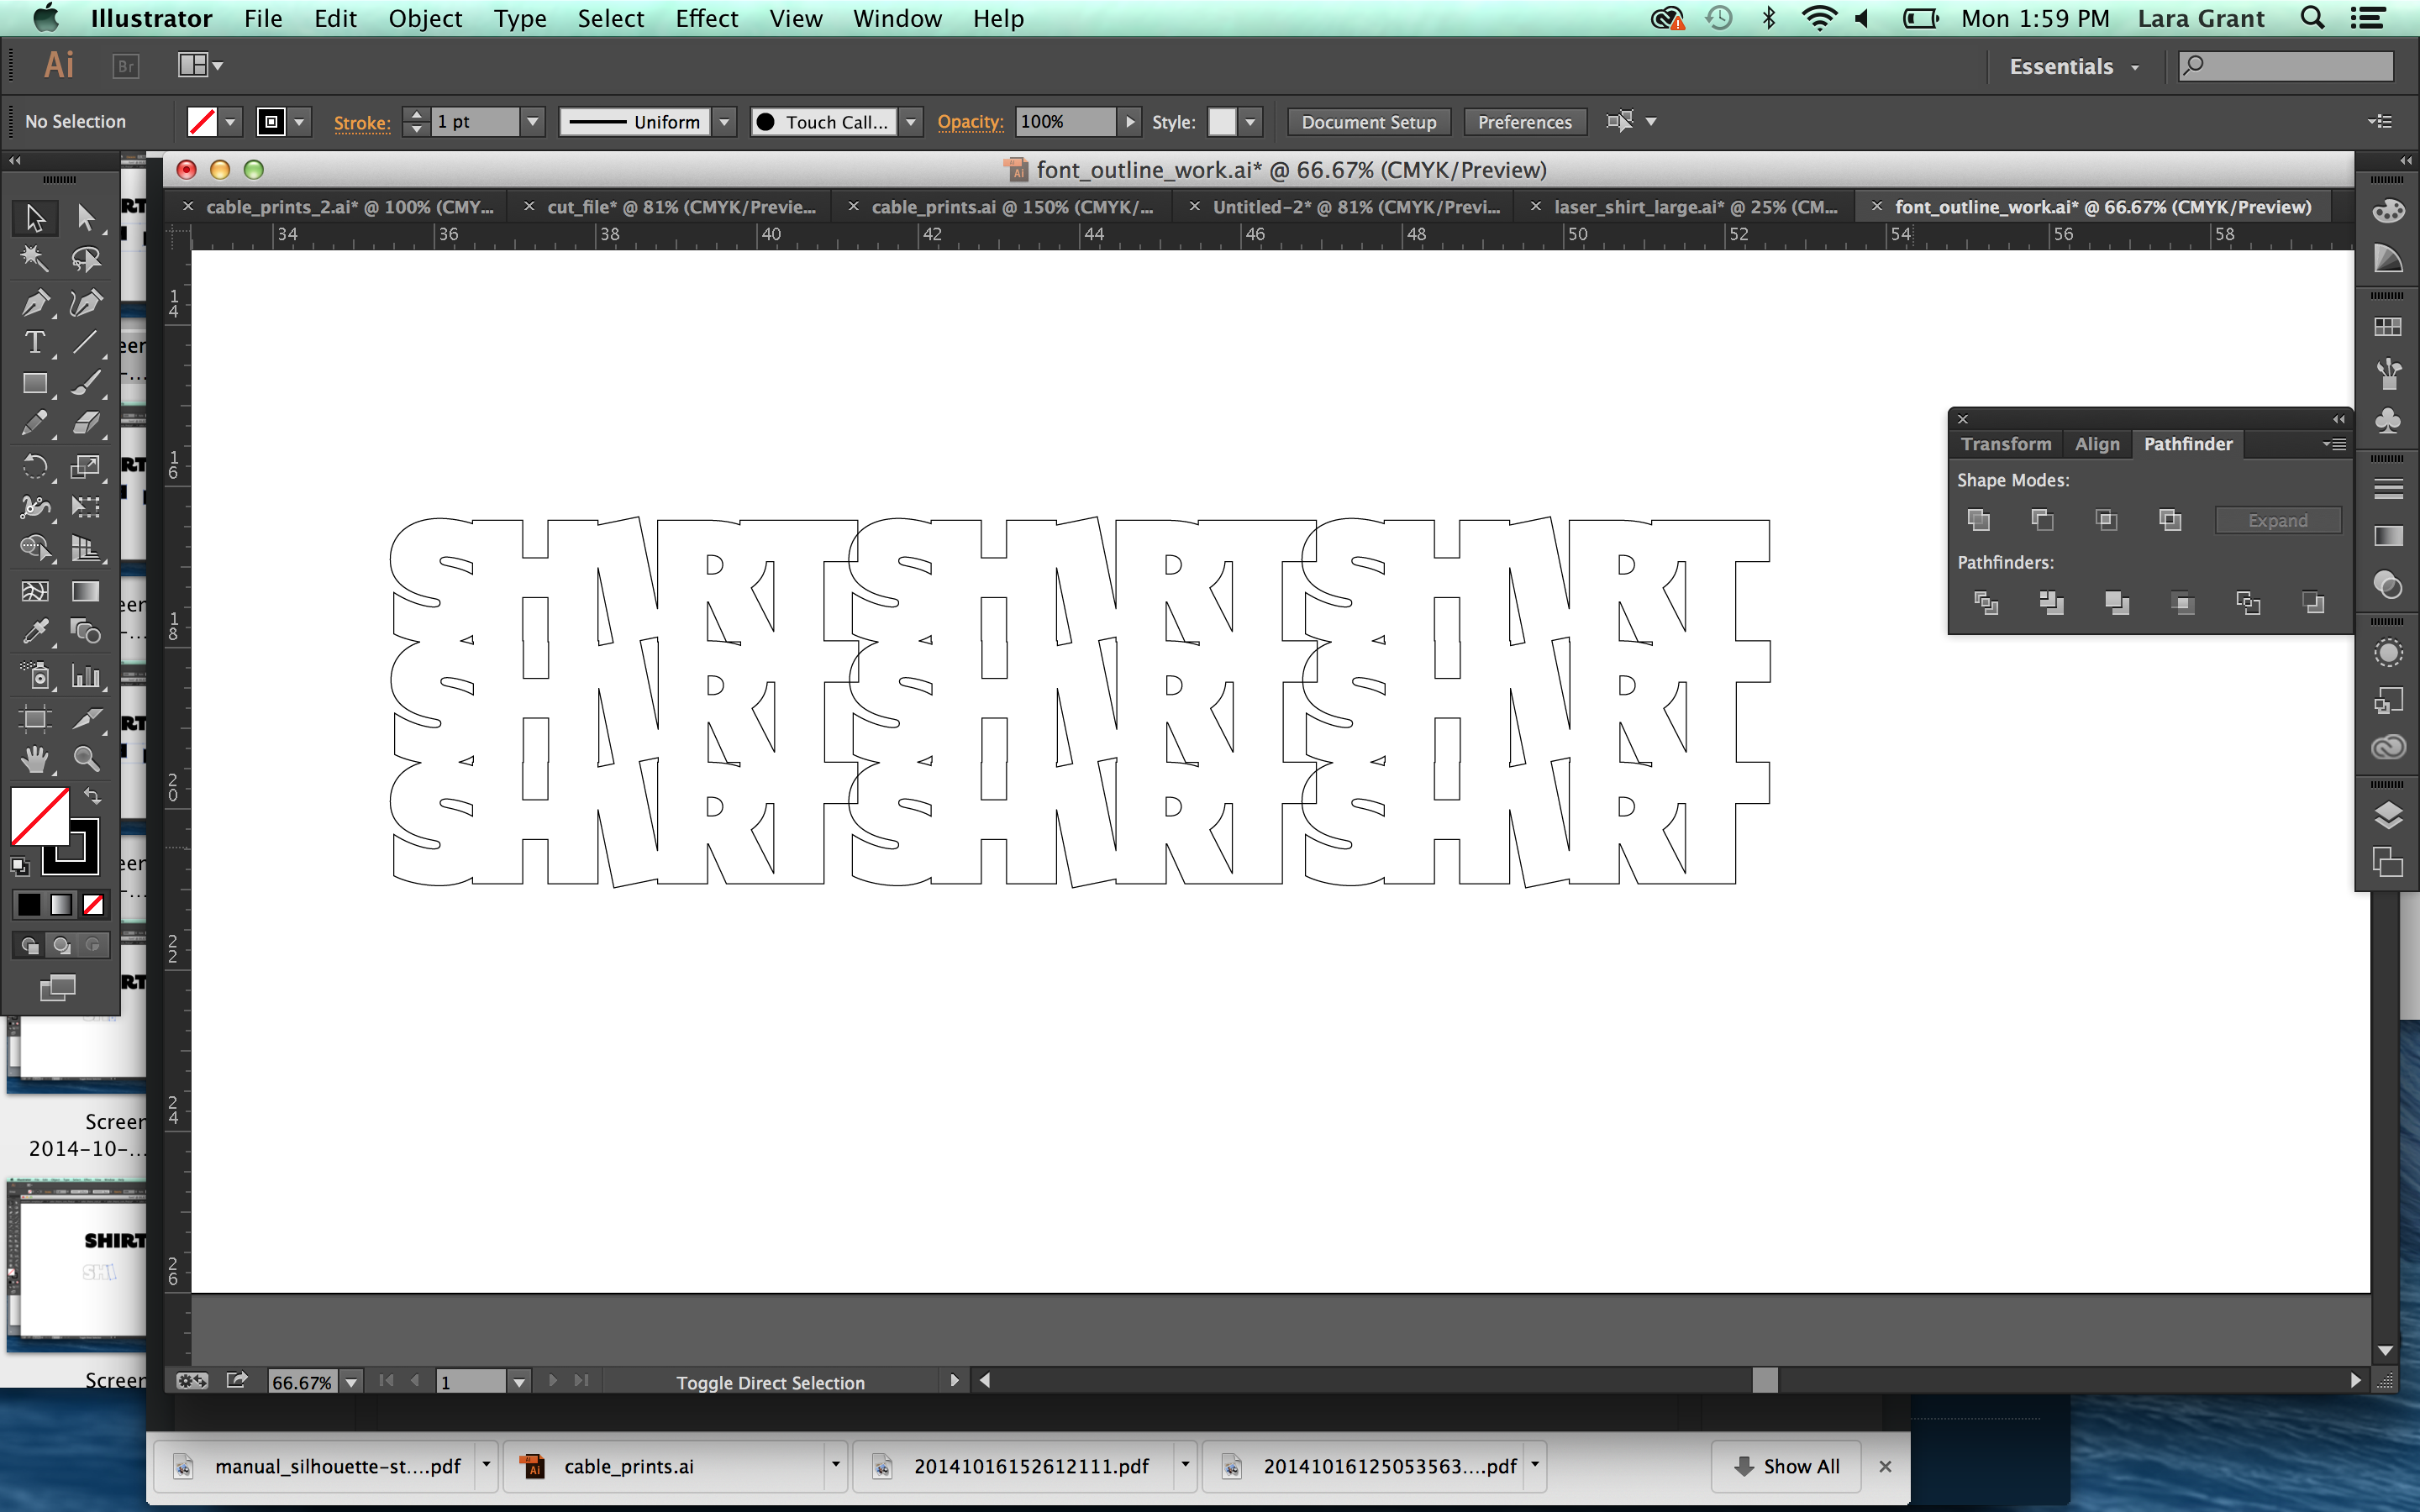Click the Outline pathfinder icon
Screen dimensions: 2420x1512
coord(2248,602)
